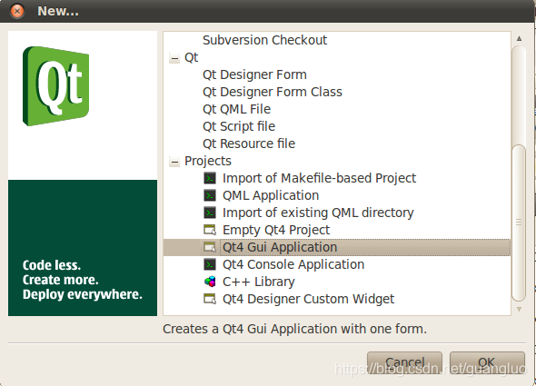
Task: Choose QML Application project
Action: (271, 195)
